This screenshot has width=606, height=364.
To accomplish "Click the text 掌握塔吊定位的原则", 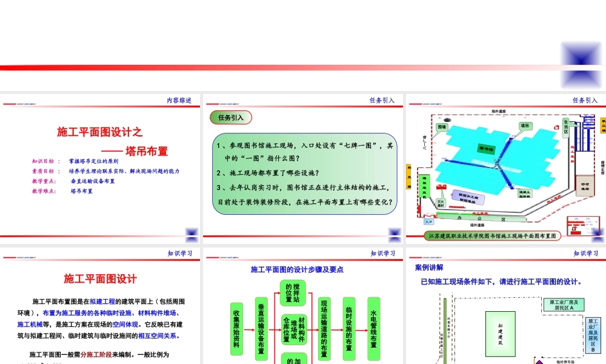I will 93,161.
